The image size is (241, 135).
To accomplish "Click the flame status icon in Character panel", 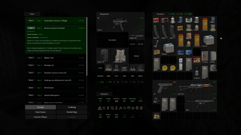I will [x=120, y=108].
